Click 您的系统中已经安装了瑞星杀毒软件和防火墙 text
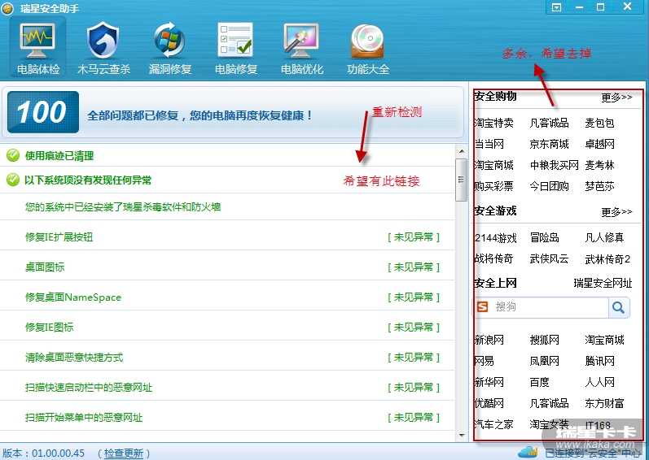The width and height of the screenshot is (649, 460). click(x=122, y=207)
